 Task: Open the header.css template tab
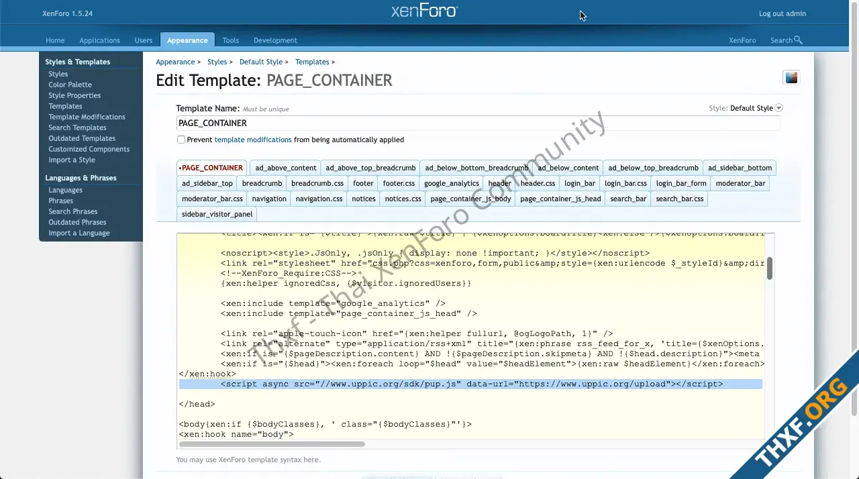[538, 183]
